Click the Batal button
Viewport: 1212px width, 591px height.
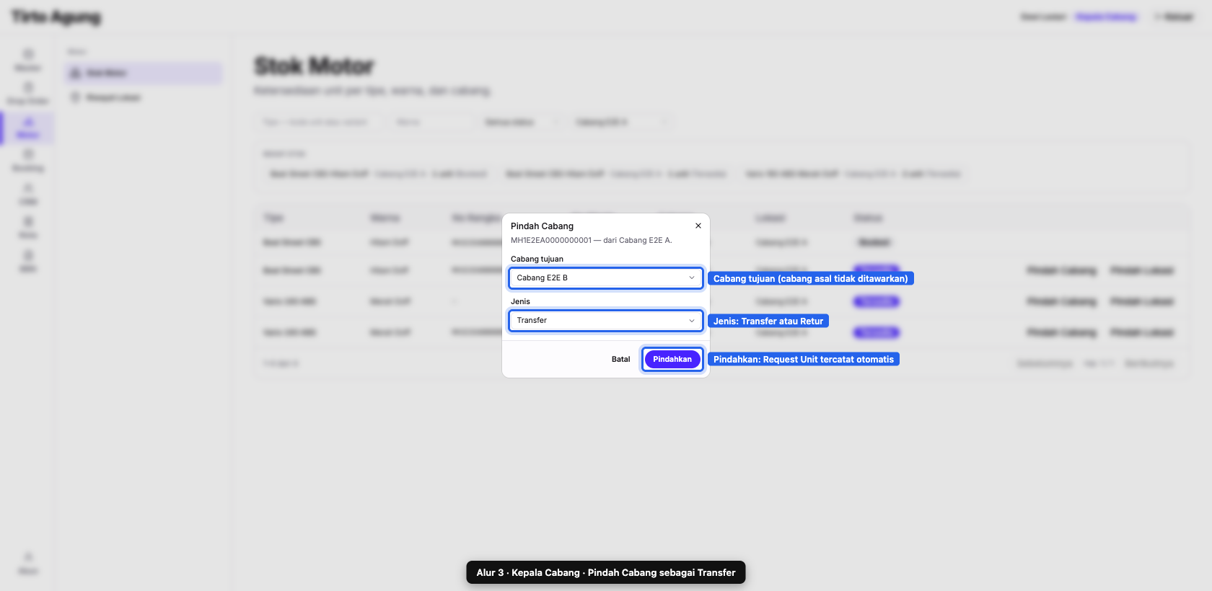620,359
